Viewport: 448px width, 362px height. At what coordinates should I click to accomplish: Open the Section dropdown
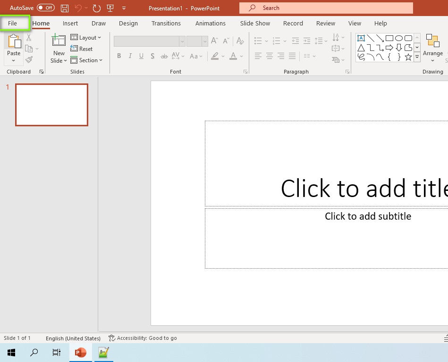pyautogui.click(x=86, y=60)
